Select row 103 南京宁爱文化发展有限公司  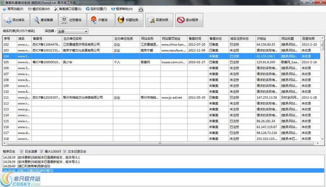161,50
